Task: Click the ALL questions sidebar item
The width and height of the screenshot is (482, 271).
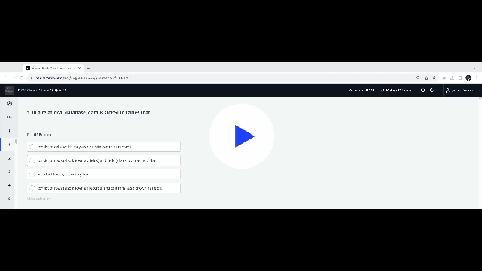Action: tap(9, 117)
